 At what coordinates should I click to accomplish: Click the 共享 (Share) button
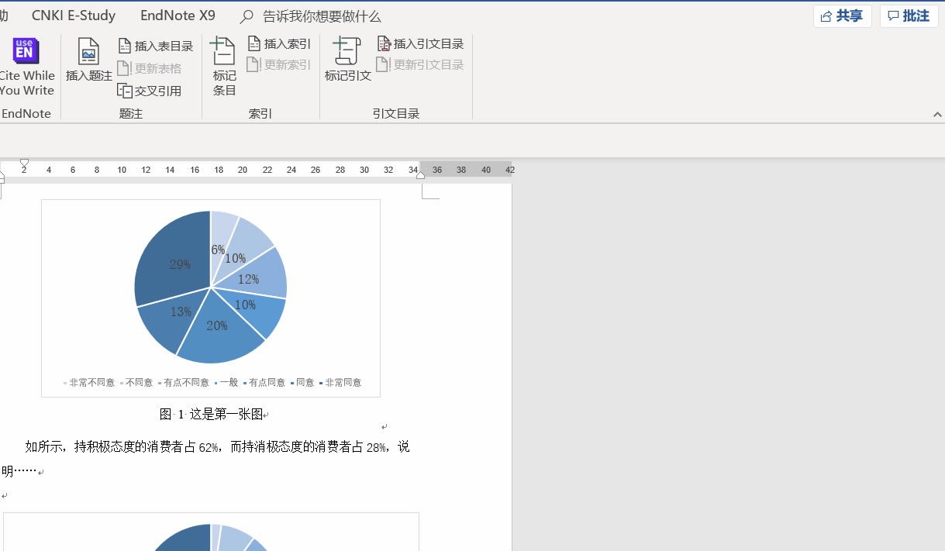click(842, 15)
